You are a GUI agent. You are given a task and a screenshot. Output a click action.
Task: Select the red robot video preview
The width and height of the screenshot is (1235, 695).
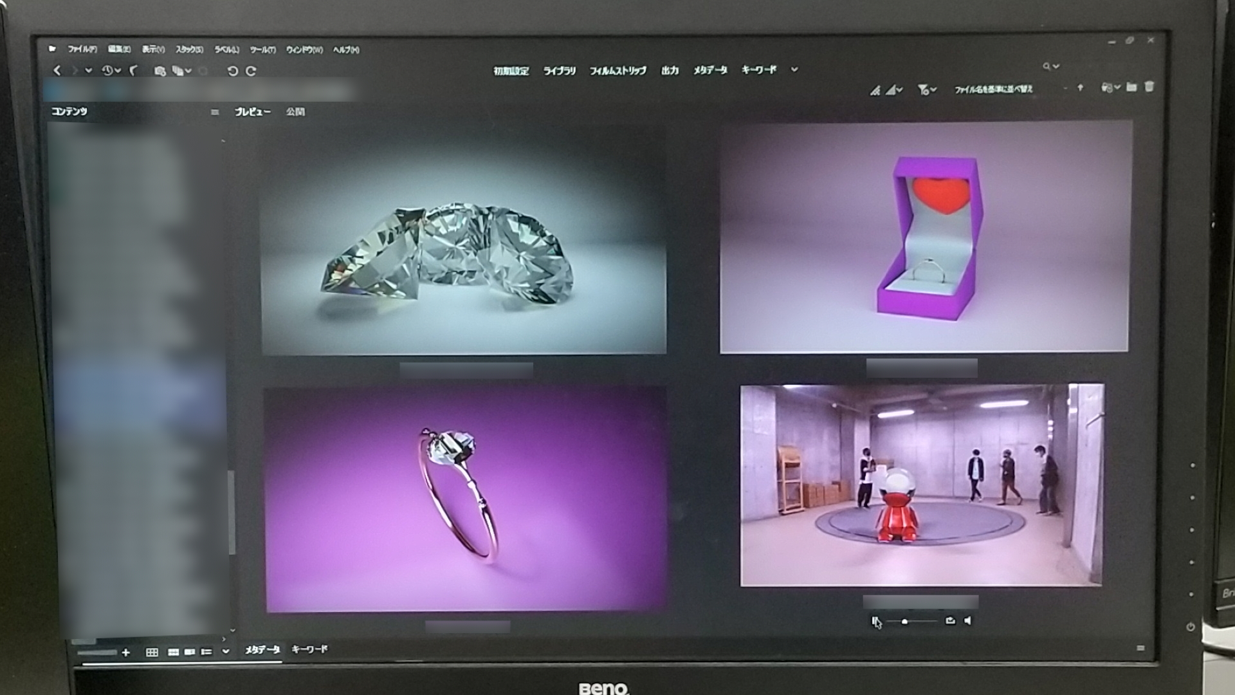[x=922, y=485]
